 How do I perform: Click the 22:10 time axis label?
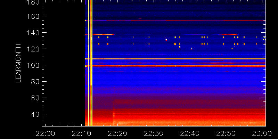coord(82,133)
